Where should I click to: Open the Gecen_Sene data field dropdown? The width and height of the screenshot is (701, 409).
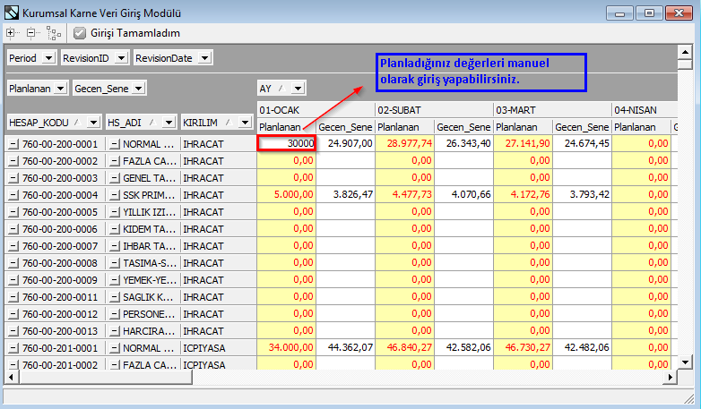[x=139, y=89]
